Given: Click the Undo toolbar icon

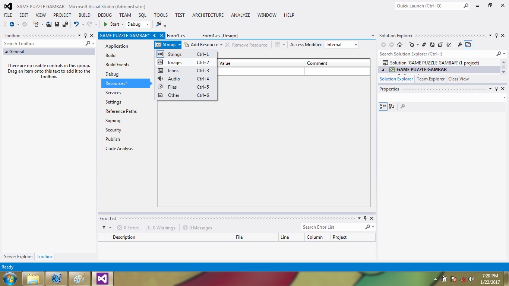Looking at the screenshot, I should [x=76, y=24].
